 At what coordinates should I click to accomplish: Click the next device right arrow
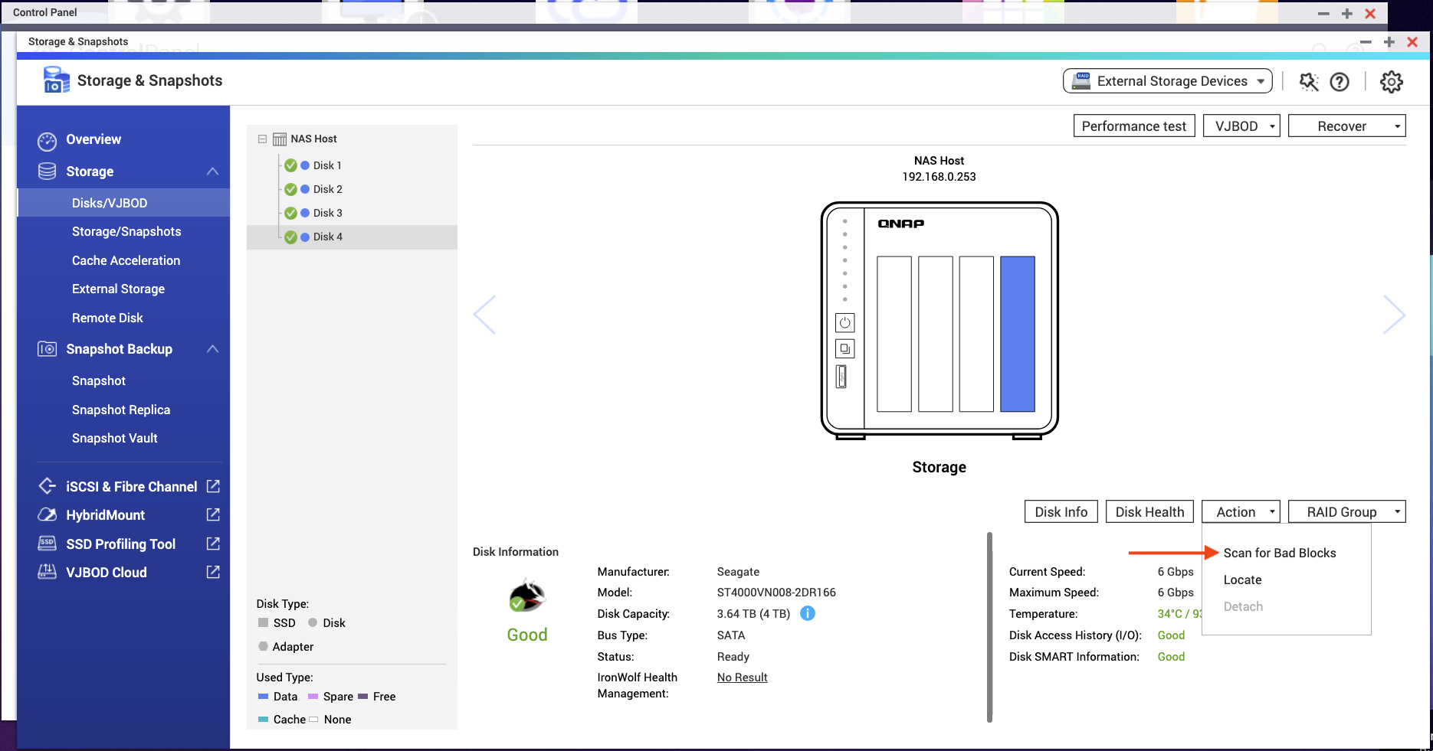pyautogui.click(x=1393, y=315)
